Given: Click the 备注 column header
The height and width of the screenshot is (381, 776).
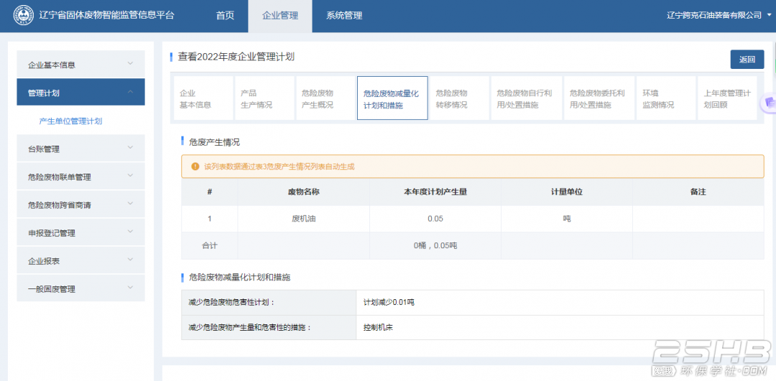Looking at the screenshot, I should click(698, 192).
